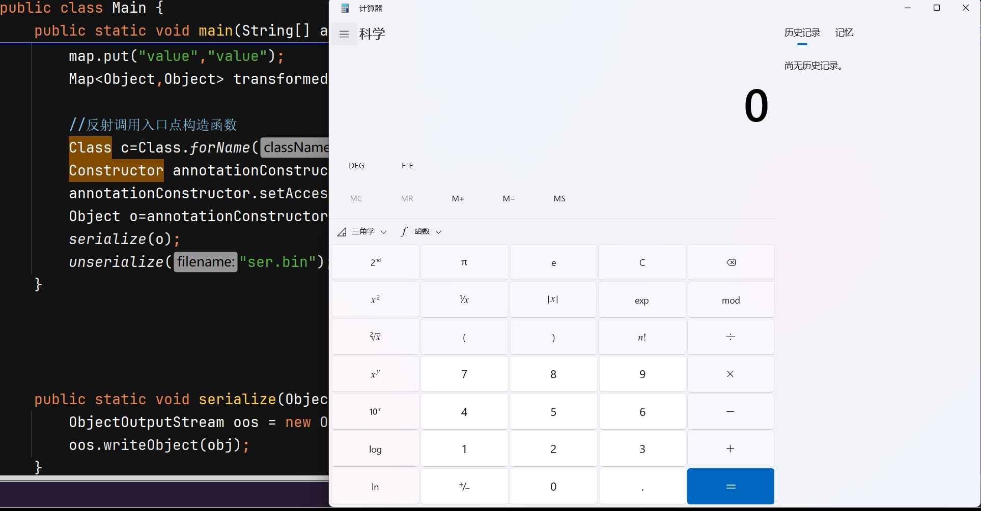Click the plus operator key
981x511 pixels.
pos(731,449)
